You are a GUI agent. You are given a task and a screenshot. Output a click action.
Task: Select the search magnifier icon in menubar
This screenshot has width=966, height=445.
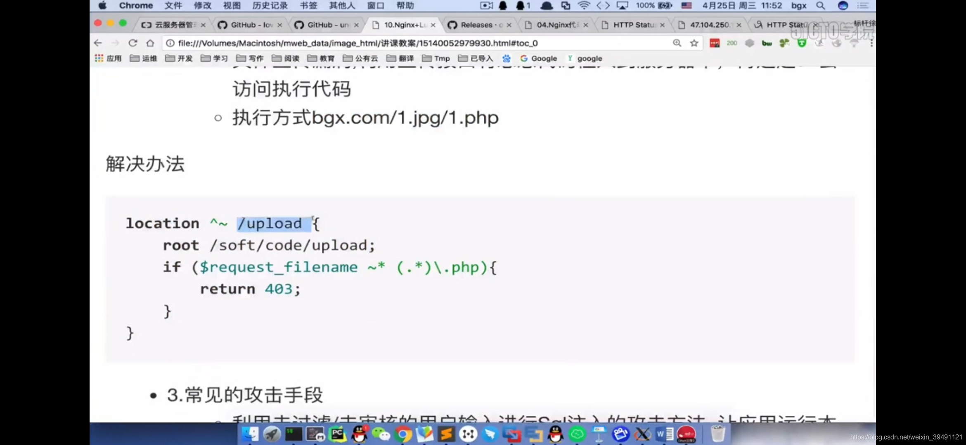pos(821,5)
